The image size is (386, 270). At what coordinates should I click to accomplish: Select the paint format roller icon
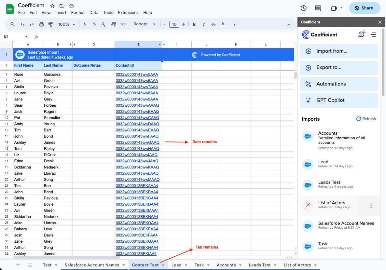[x=50, y=24]
